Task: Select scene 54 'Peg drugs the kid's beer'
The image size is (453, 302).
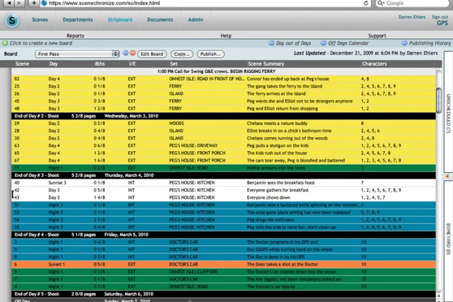Action: [x=223, y=220]
